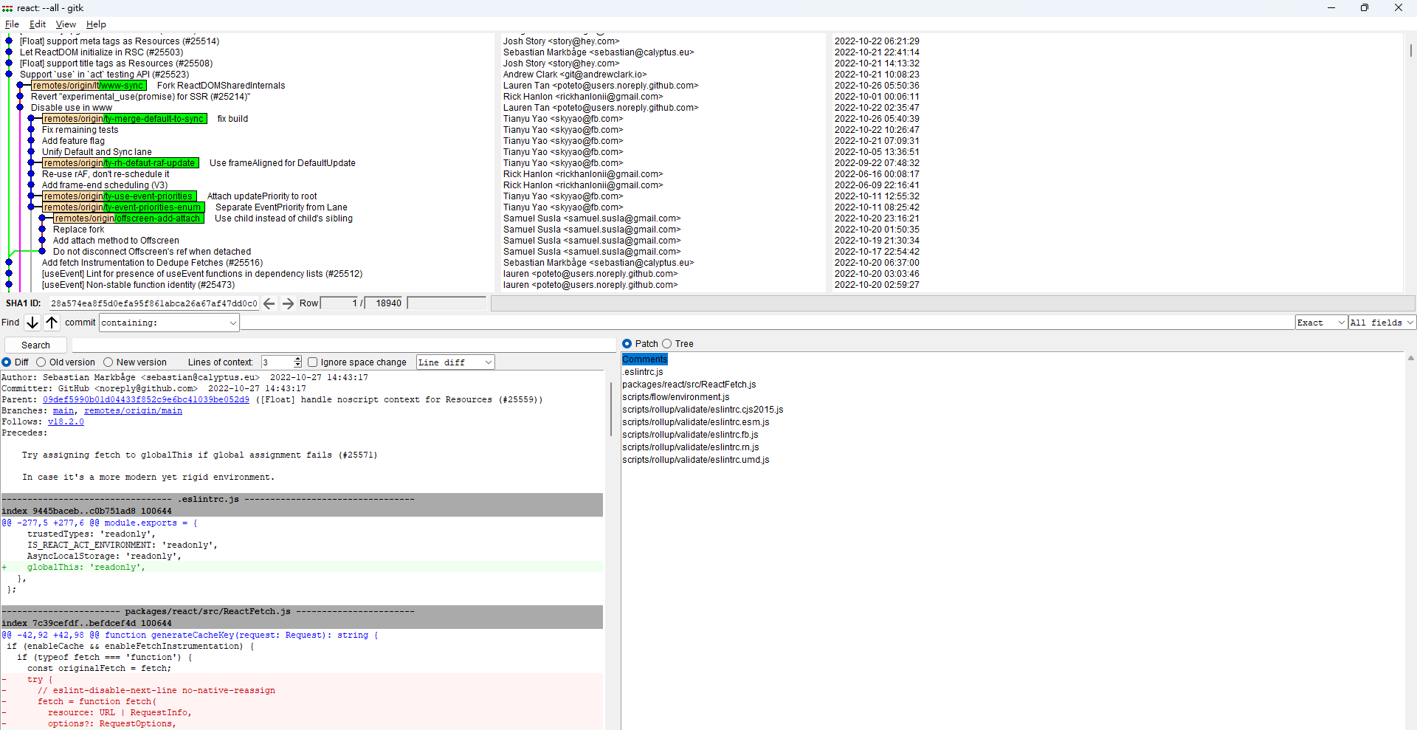
Task: Follow the v18.2.0 tag link
Action: (66, 421)
